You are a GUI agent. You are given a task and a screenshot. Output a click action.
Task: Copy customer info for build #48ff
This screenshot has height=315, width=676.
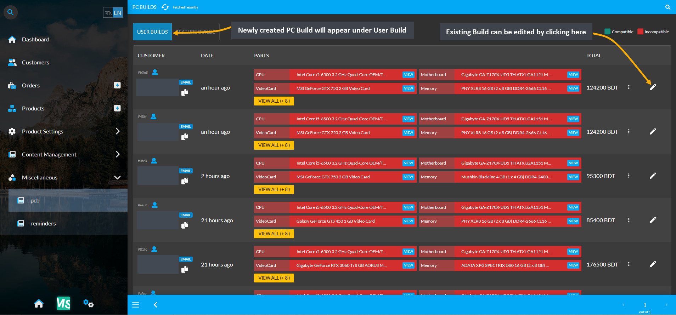click(x=185, y=137)
